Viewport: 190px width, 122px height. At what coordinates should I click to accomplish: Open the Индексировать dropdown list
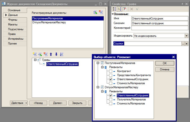[186, 36]
